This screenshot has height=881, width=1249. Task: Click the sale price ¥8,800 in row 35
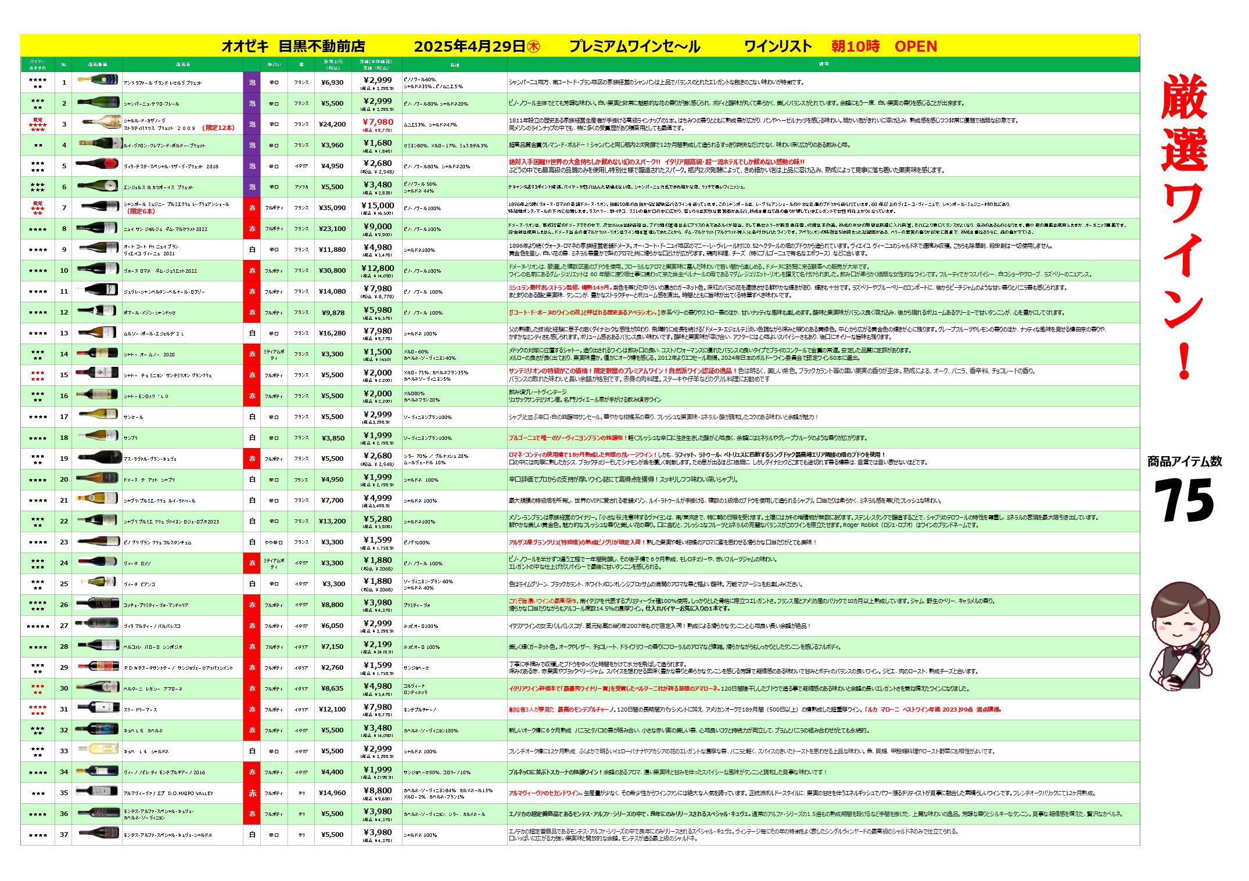click(x=378, y=790)
